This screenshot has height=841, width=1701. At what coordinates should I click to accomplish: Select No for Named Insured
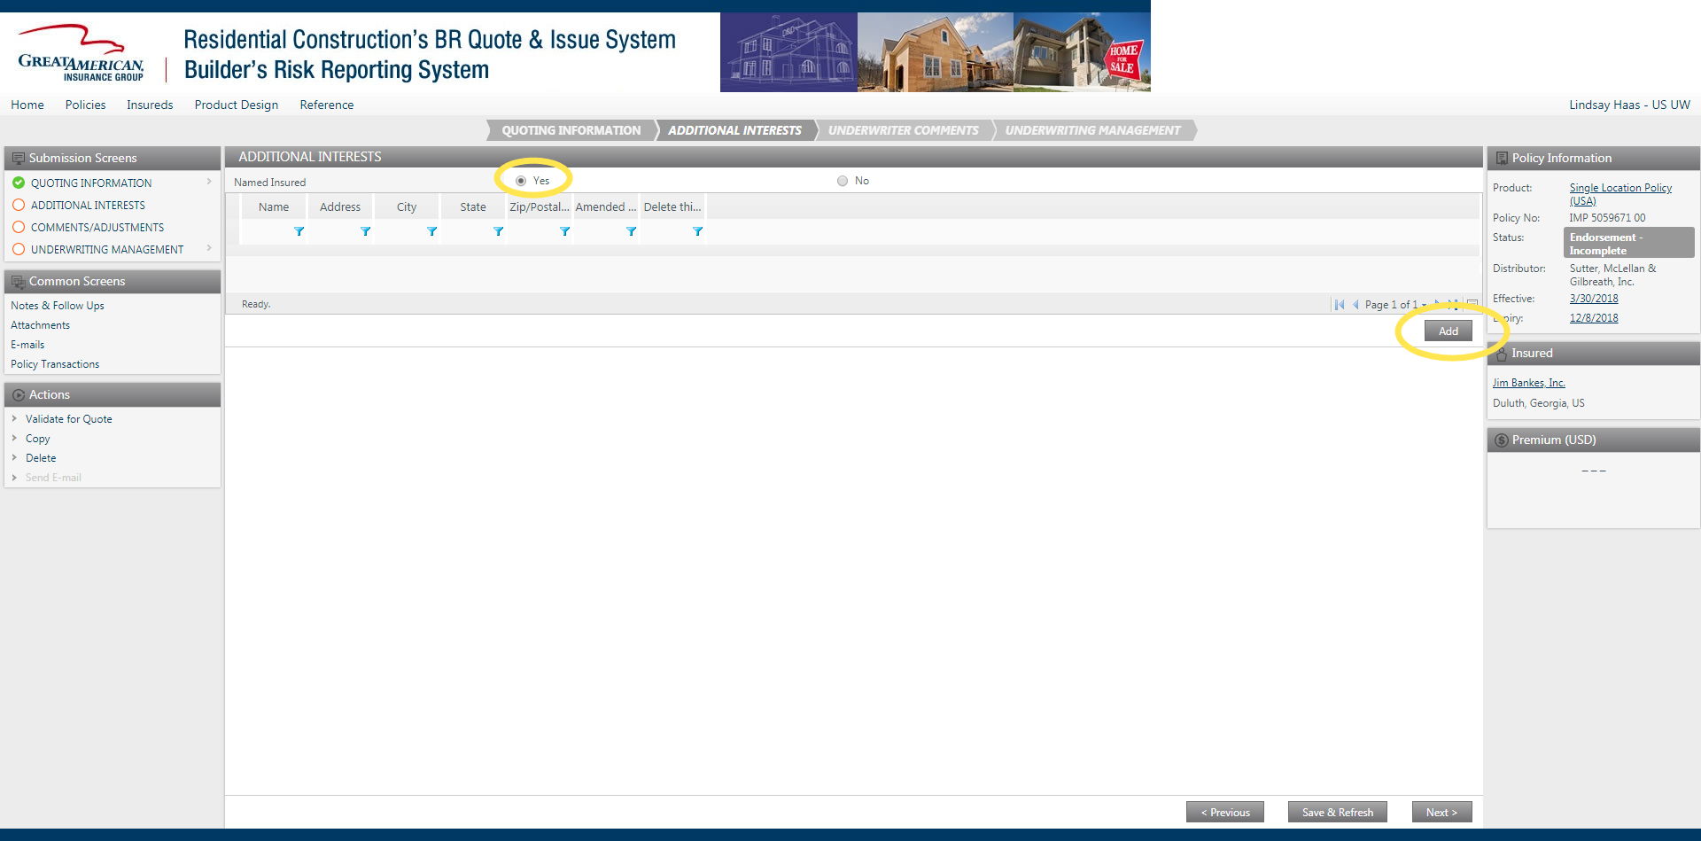coord(843,181)
